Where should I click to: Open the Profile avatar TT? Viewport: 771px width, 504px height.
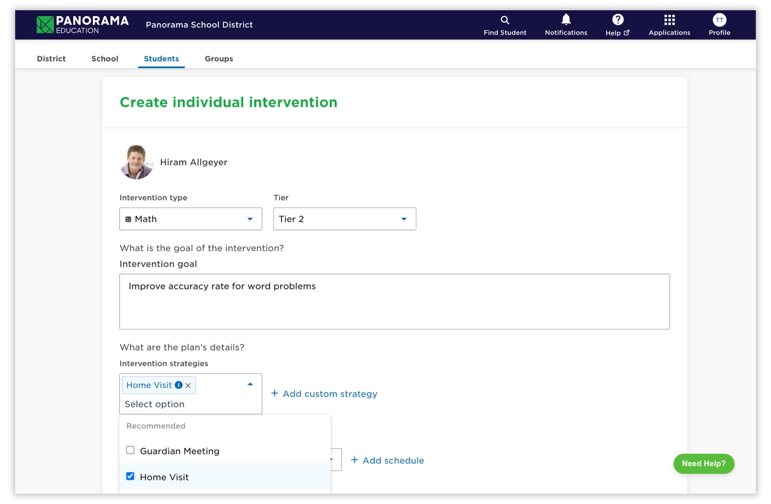click(719, 20)
